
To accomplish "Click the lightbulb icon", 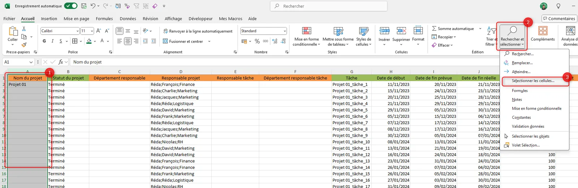I will click(558, 6).
